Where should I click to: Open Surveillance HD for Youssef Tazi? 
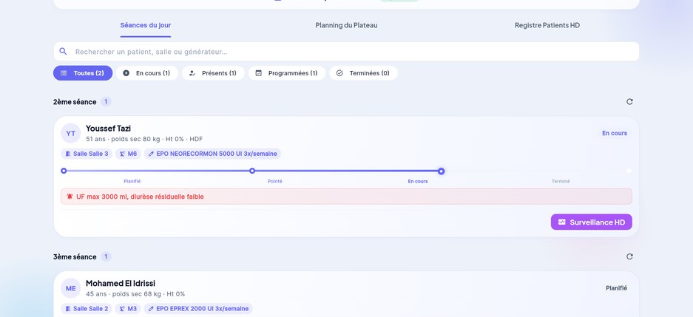coord(592,222)
